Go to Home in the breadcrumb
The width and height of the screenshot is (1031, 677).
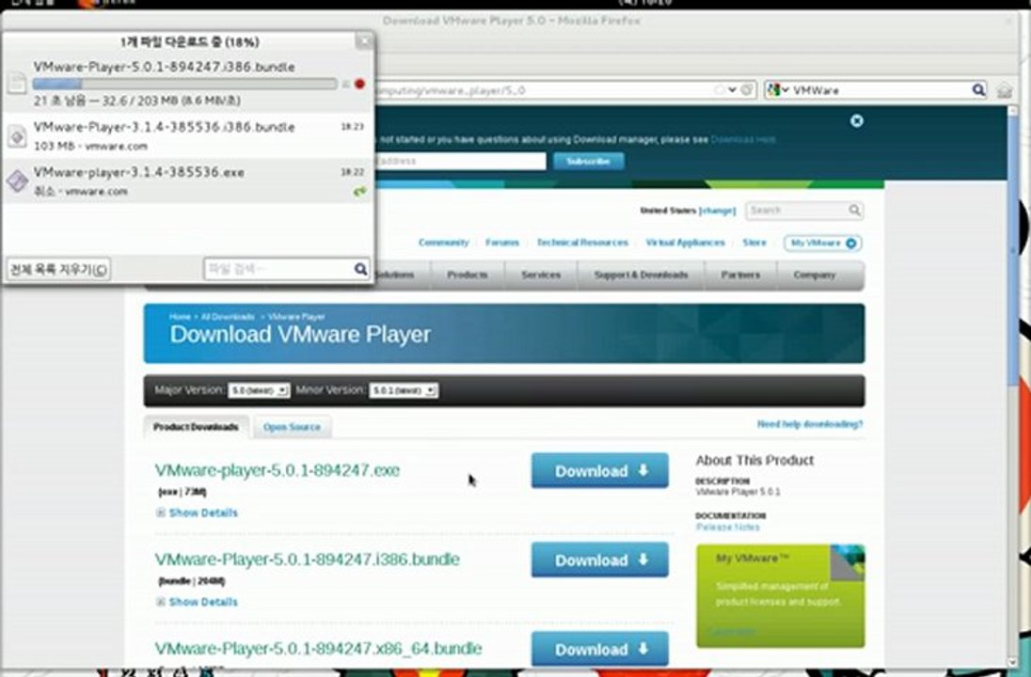point(180,317)
